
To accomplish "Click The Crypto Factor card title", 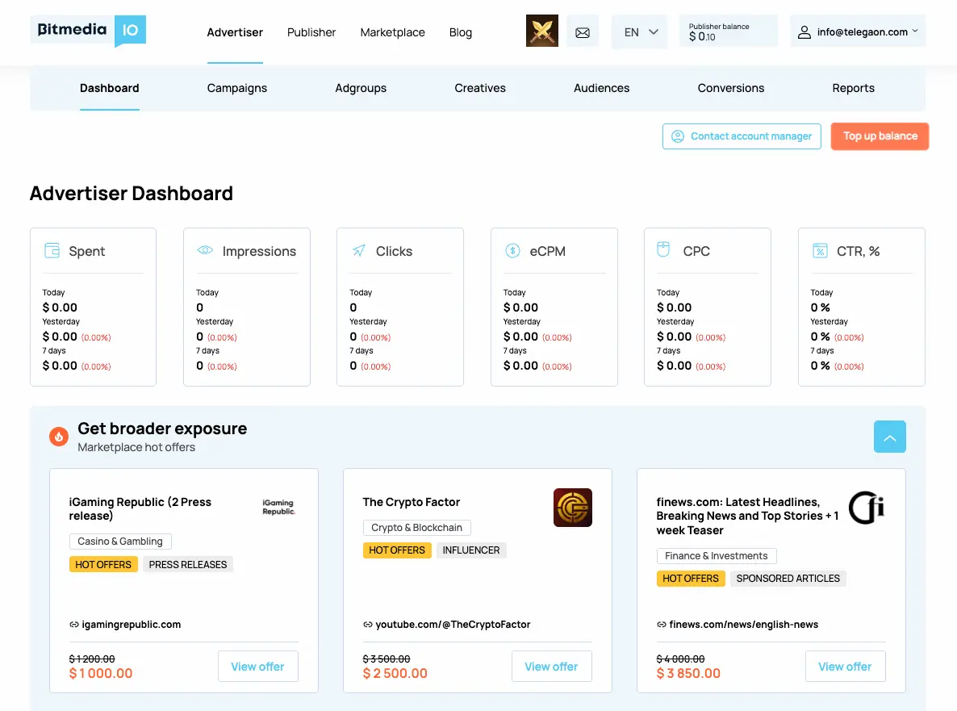I will click(412, 502).
